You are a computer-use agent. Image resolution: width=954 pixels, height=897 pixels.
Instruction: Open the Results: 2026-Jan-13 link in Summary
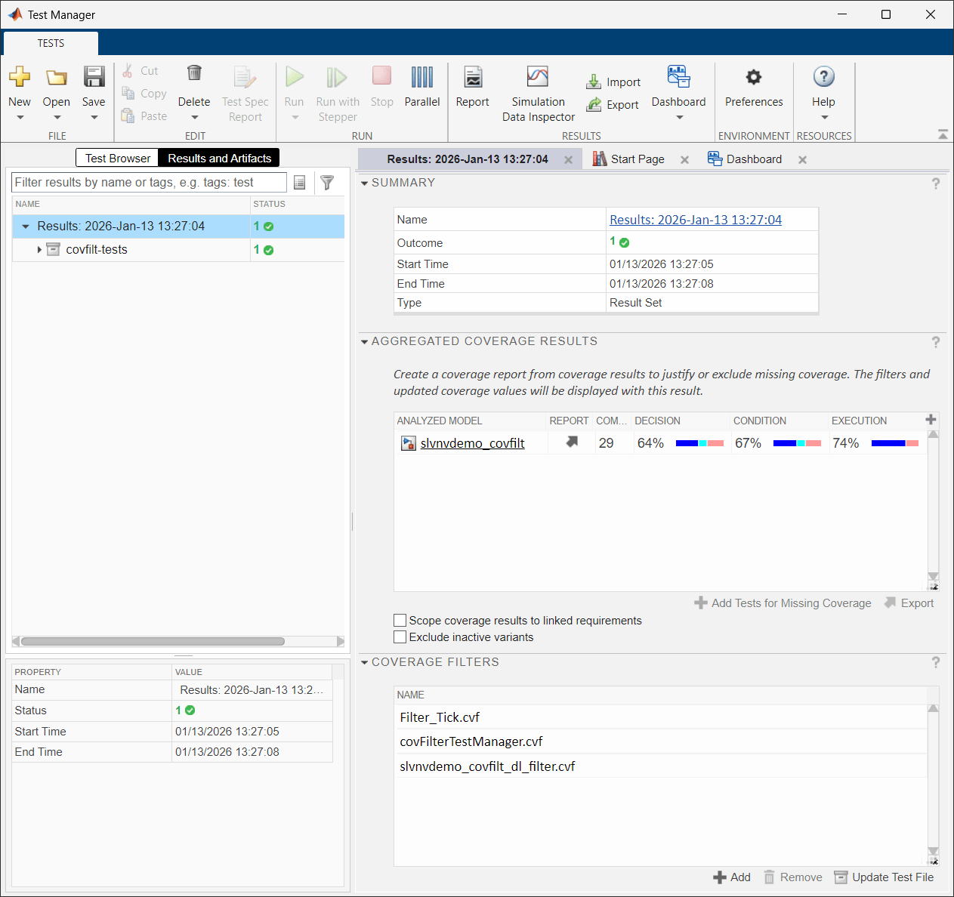695,219
